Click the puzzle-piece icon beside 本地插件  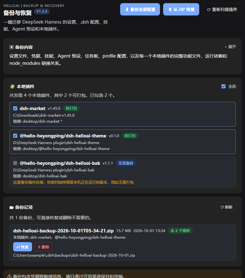click(x=12, y=86)
